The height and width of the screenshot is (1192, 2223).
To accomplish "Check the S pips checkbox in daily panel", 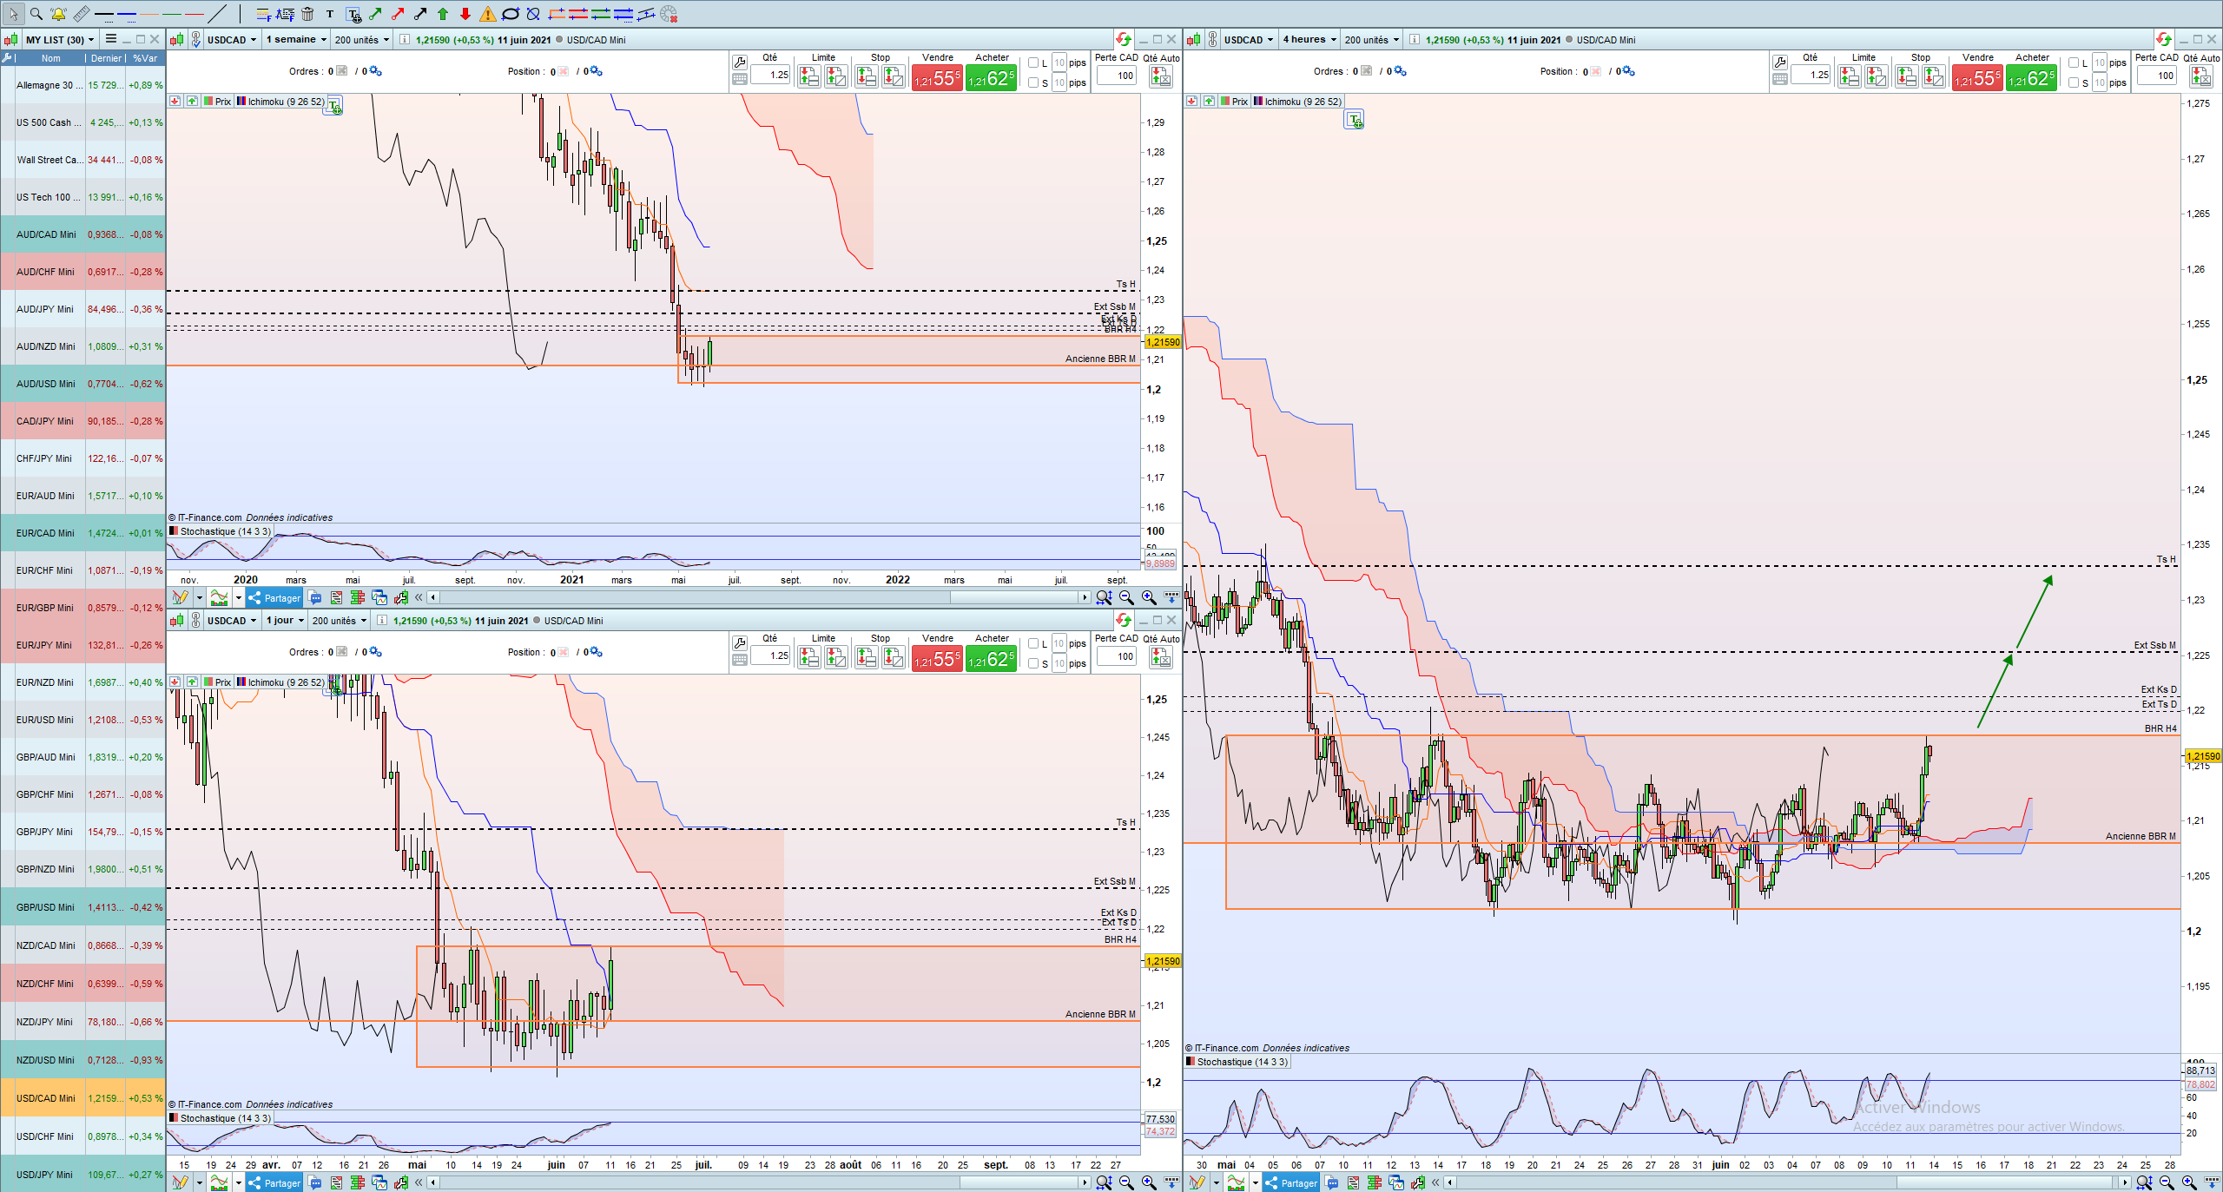I will 1033,663.
